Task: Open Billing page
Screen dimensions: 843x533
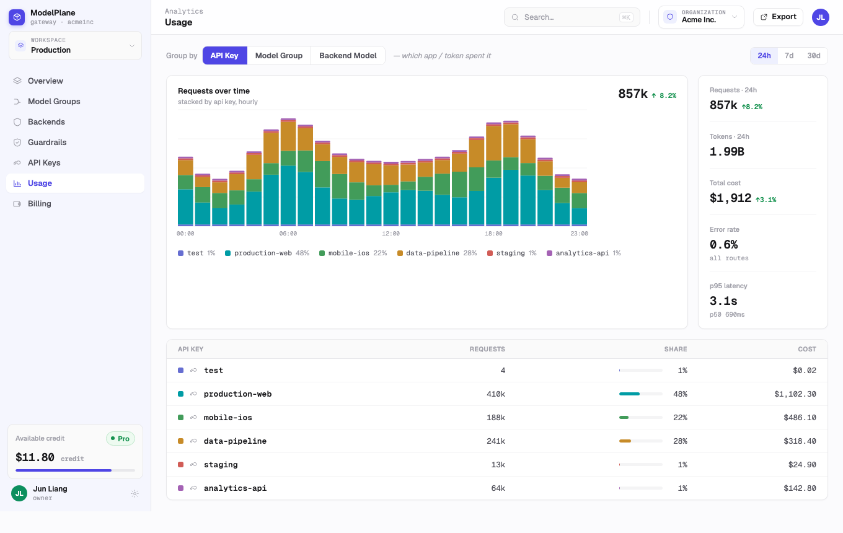Action: (75, 203)
